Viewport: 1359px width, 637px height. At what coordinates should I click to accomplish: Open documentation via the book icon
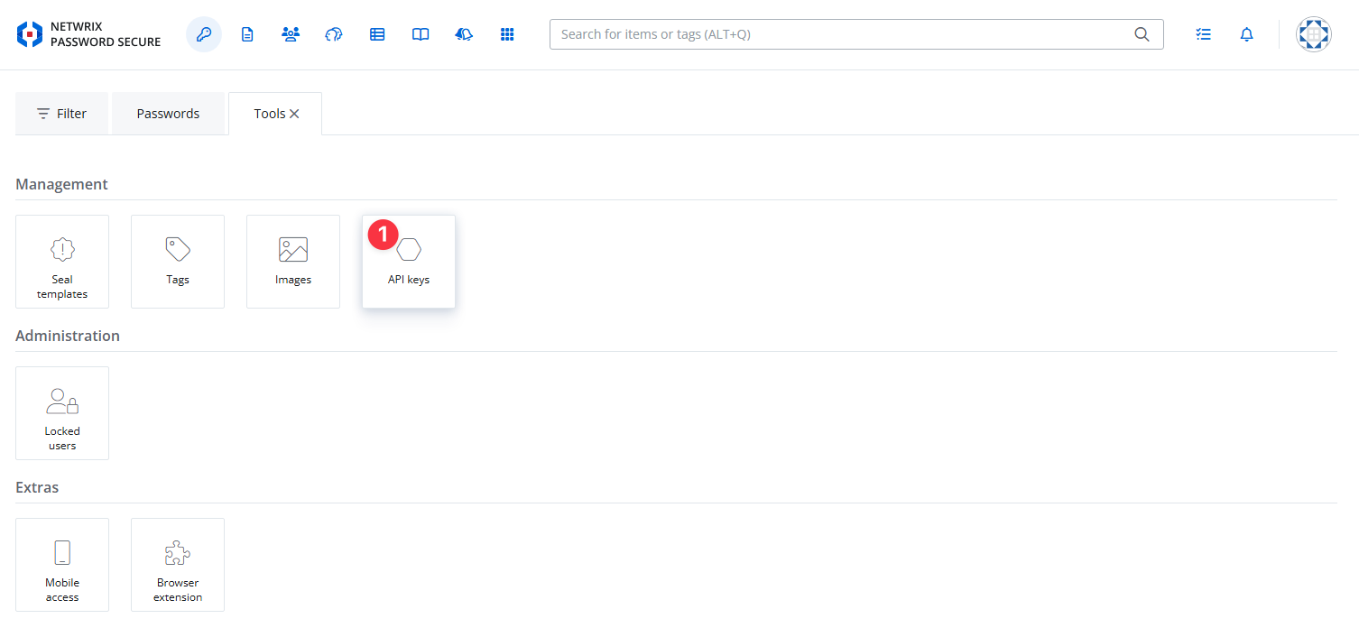click(x=420, y=33)
